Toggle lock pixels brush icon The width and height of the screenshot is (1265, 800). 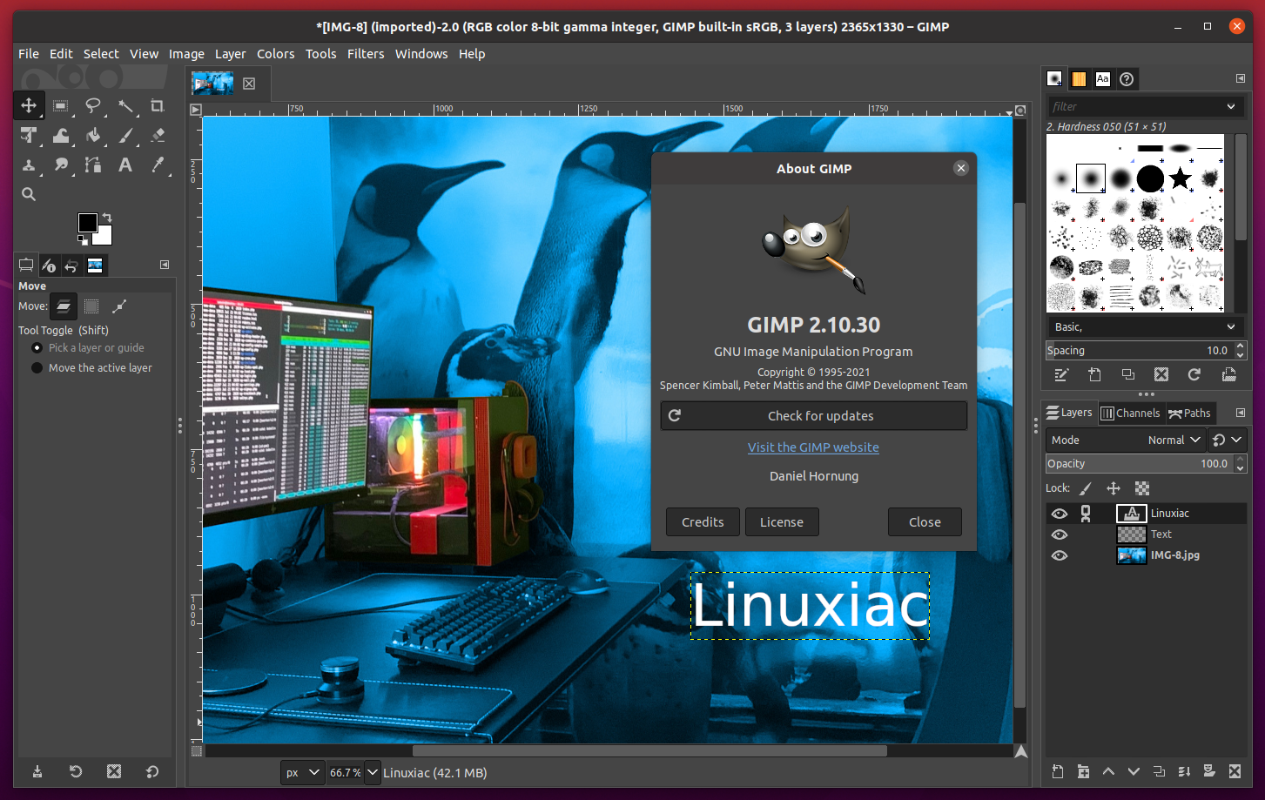click(1086, 488)
